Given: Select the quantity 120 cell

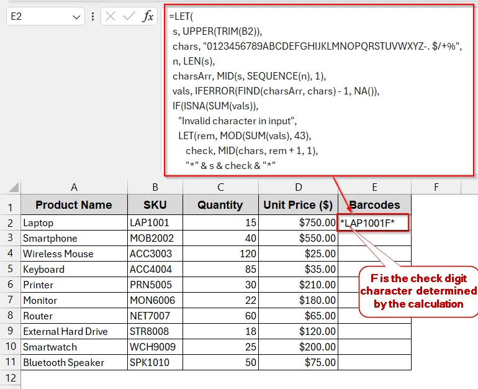Looking at the screenshot, I should (x=220, y=254).
